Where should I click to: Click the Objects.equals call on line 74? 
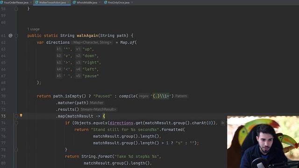click(x=91, y=123)
